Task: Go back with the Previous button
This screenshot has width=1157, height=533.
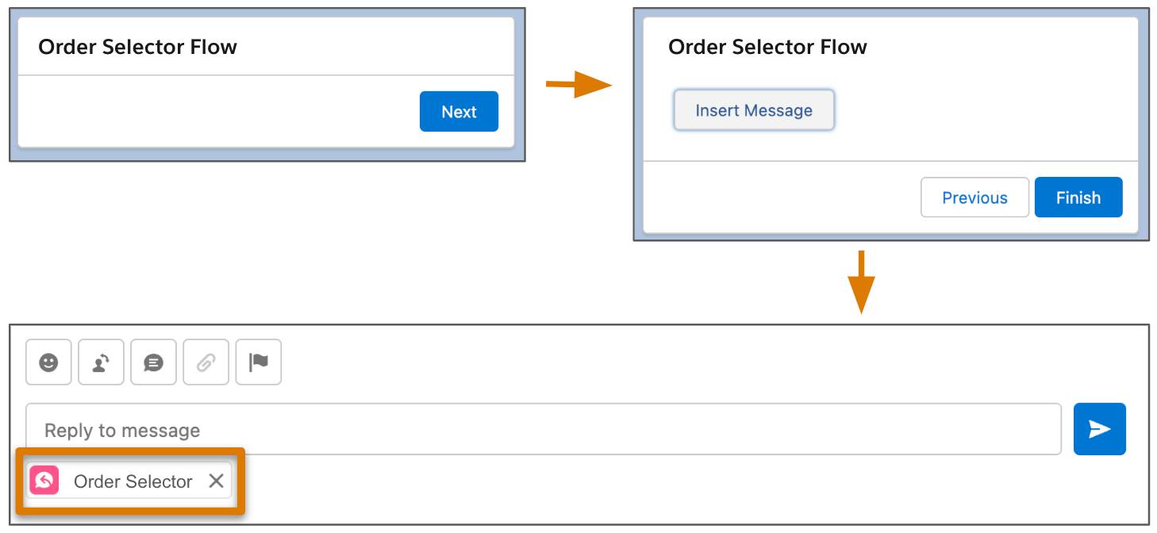Action: 974,197
